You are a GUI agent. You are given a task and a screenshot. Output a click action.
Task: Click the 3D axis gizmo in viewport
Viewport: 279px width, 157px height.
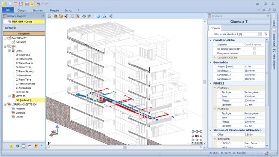click(x=55, y=131)
